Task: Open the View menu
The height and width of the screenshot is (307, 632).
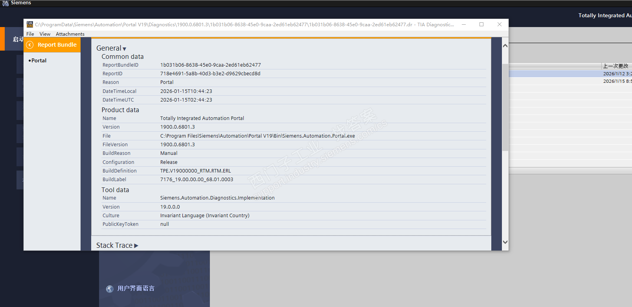Action: pos(45,34)
